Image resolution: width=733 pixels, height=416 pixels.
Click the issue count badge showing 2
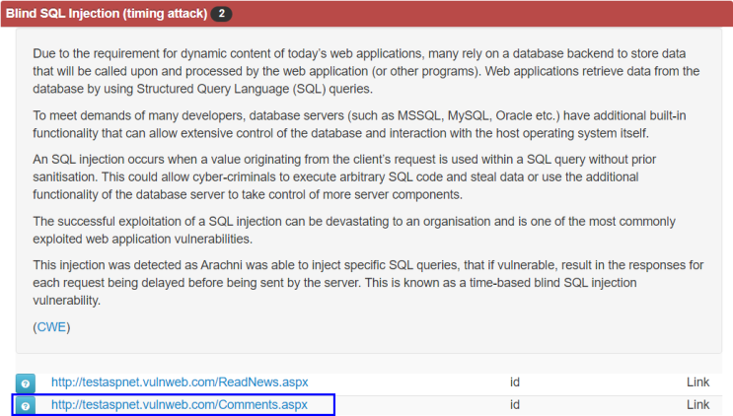(x=222, y=14)
